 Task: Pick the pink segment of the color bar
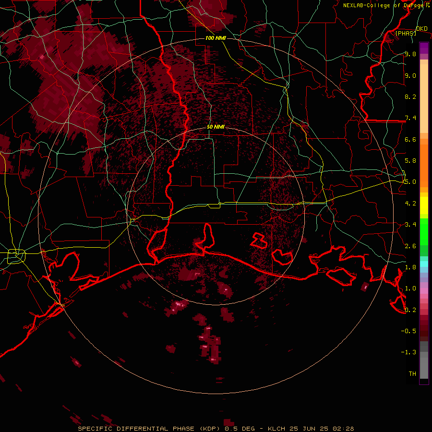click(x=424, y=291)
